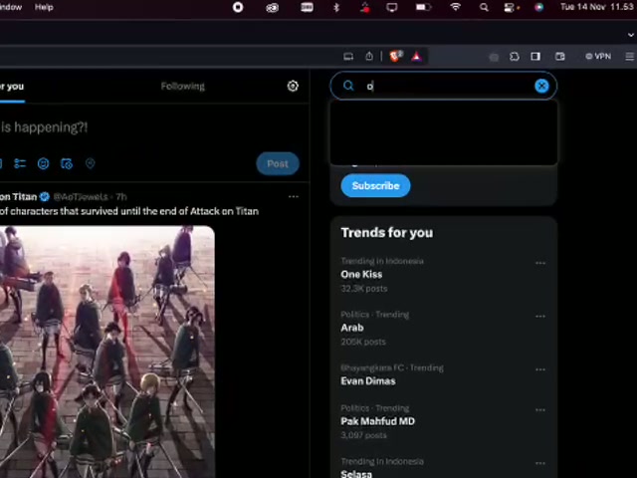Click the Brave Shields lion icon

[395, 57]
